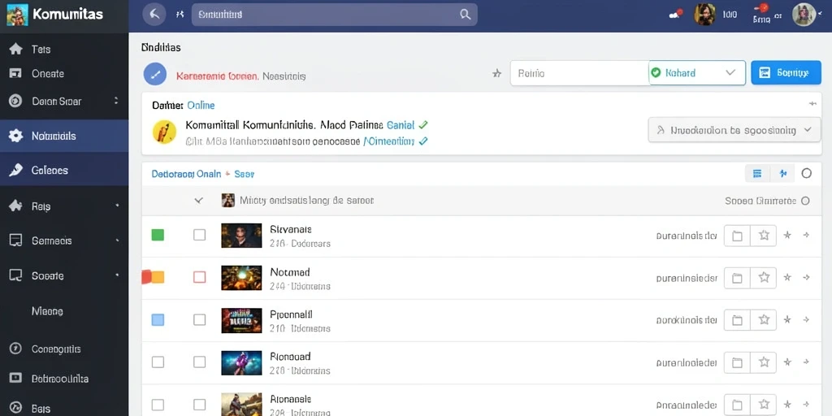832x416 pixels.
Task: Tick the Aionanale row checkbox
Action: coord(200,405)
